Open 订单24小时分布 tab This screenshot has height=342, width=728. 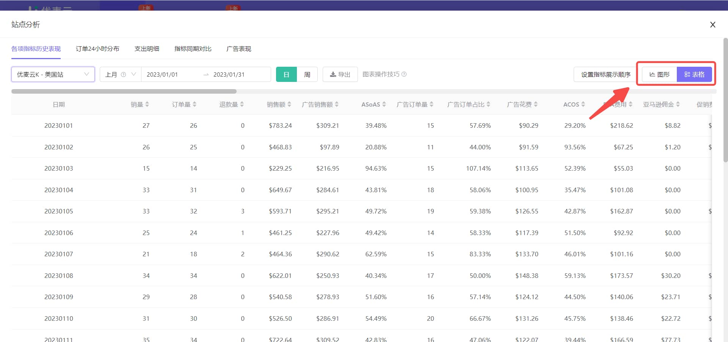(97, 49)
